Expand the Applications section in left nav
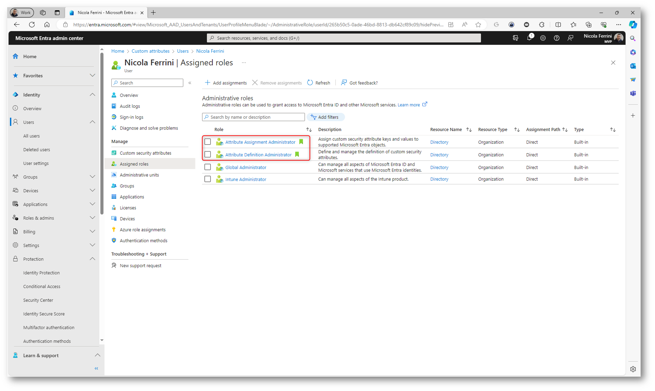The image size is (655, 391). tap(92, 204)
